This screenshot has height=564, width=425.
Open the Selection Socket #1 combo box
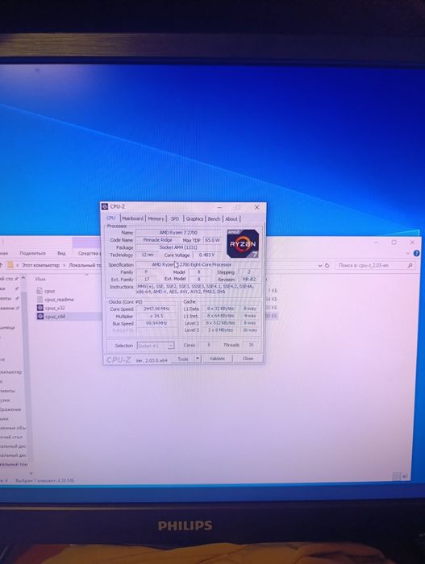click(x=156, y=346)
